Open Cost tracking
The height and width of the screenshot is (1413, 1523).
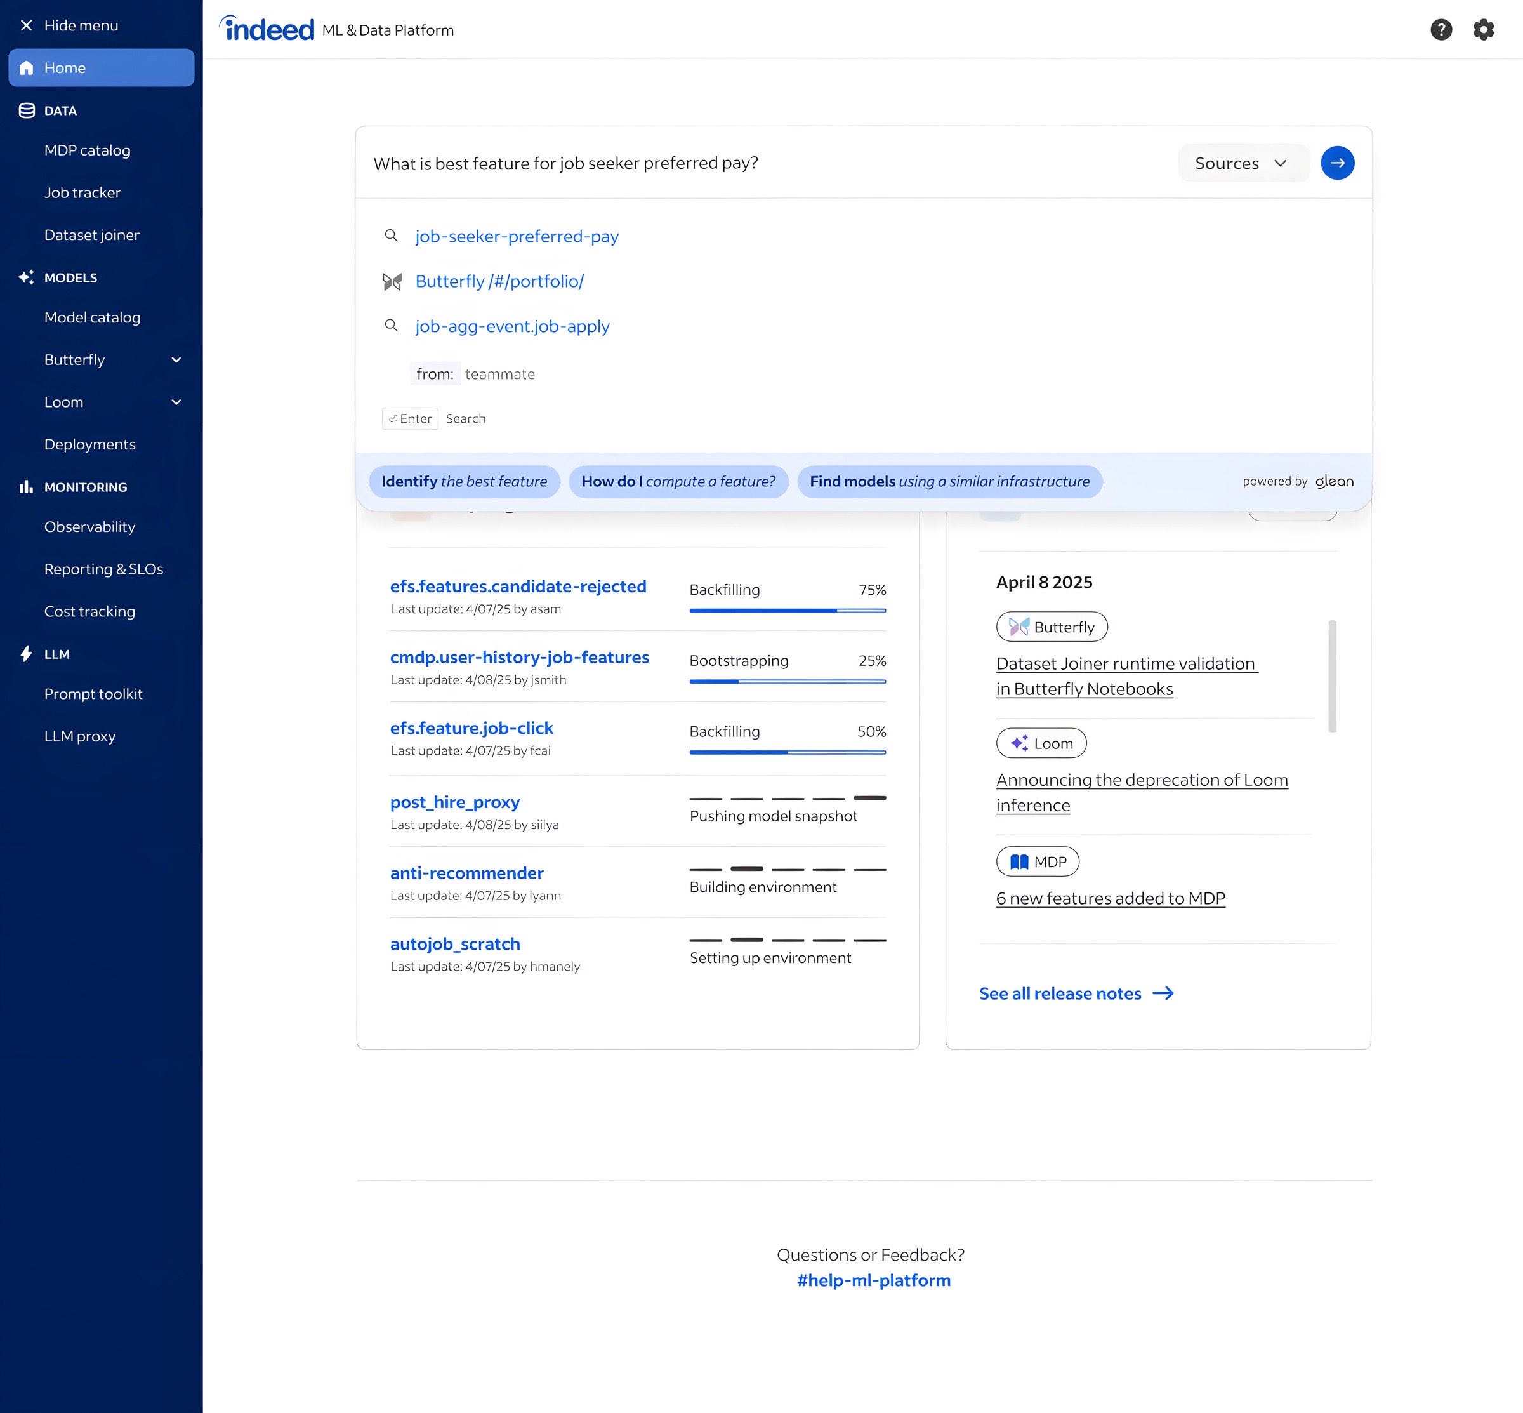[x=89, y=612]
